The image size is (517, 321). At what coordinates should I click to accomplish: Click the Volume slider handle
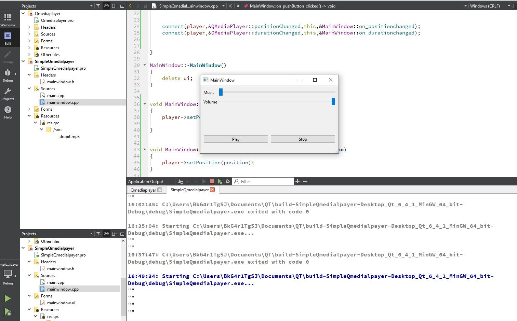[x=333, y=101]
